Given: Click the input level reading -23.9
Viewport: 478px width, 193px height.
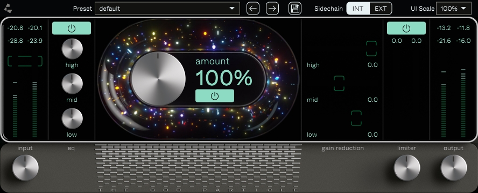Looking at the screenshot, I should click(35, 41).
